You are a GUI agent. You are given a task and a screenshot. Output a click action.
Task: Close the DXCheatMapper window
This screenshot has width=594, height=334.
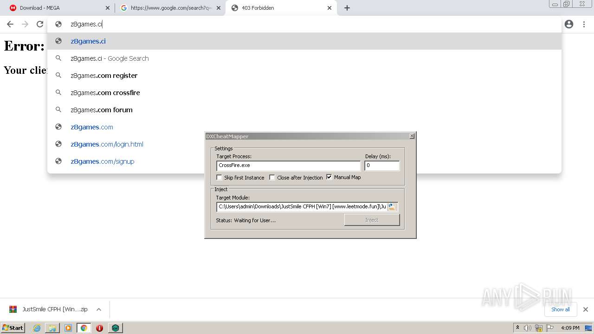[412, 136]
